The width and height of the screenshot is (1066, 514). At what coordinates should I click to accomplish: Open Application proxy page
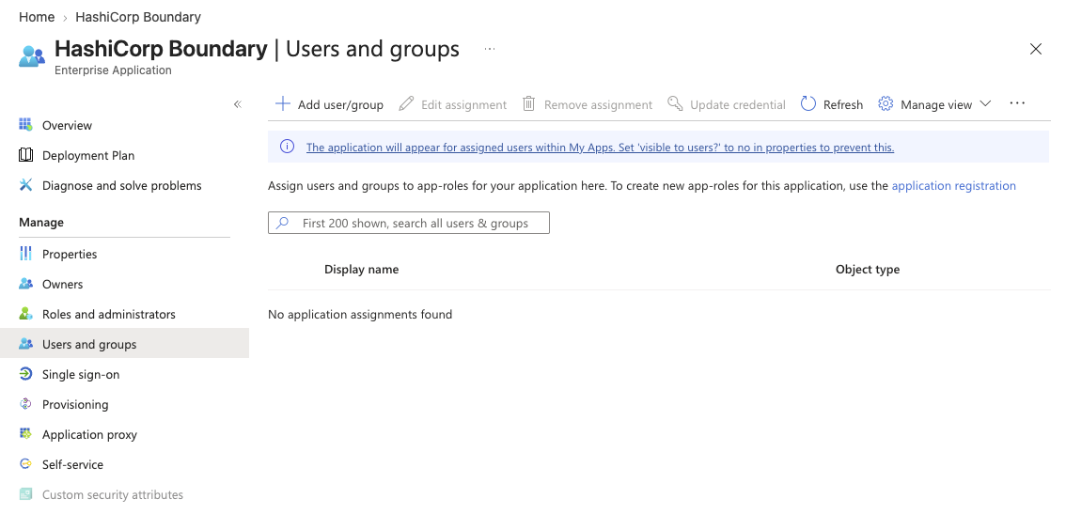tap(89, 434)
